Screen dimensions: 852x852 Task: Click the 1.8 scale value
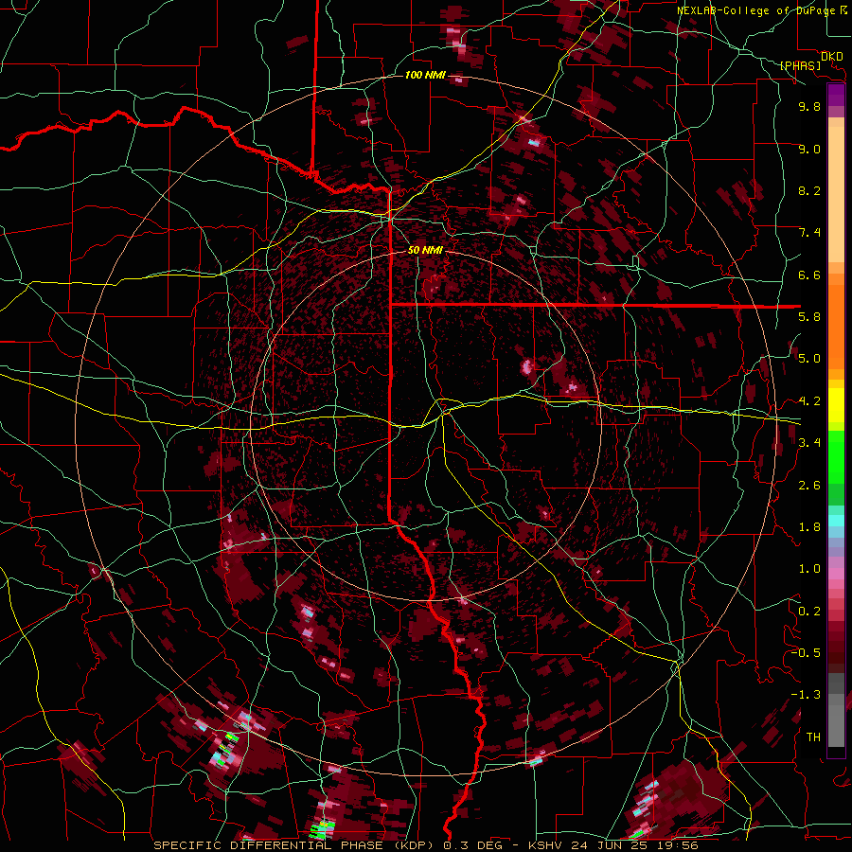[x=809, y=527]
